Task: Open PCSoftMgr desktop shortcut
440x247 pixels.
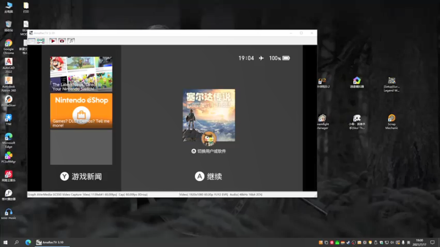Action: [8, 158]
